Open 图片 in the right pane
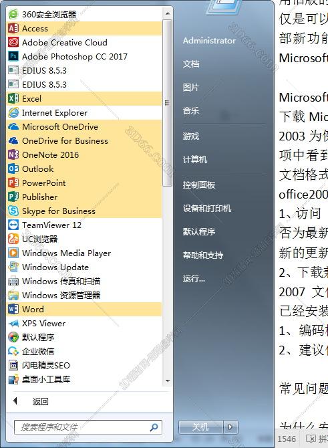The image size is (328, 448). pyautogui.click(x=191, y=87)
